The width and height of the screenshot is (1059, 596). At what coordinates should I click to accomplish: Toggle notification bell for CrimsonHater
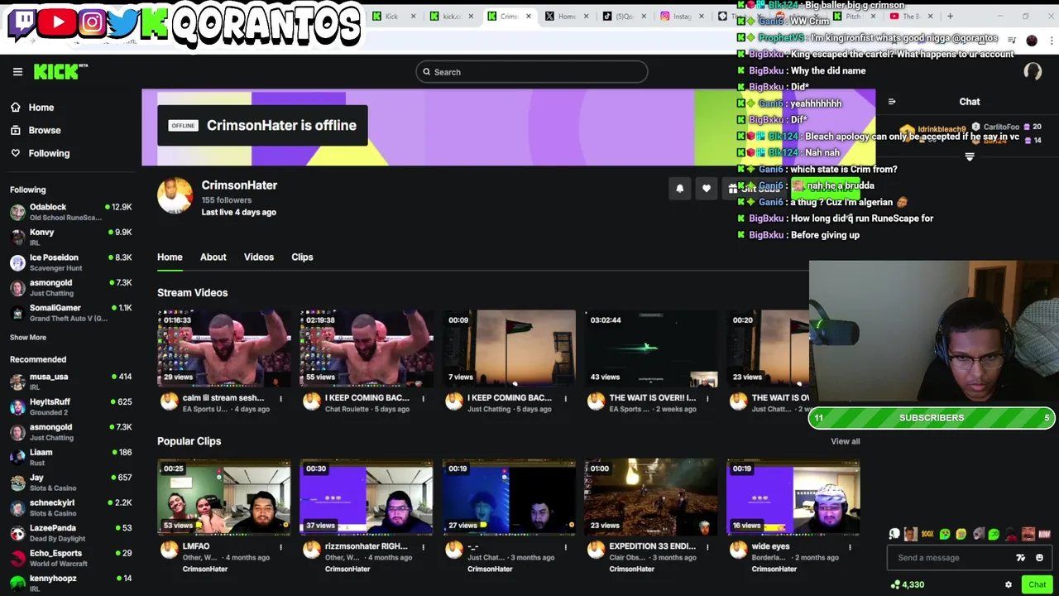point(680,189)
